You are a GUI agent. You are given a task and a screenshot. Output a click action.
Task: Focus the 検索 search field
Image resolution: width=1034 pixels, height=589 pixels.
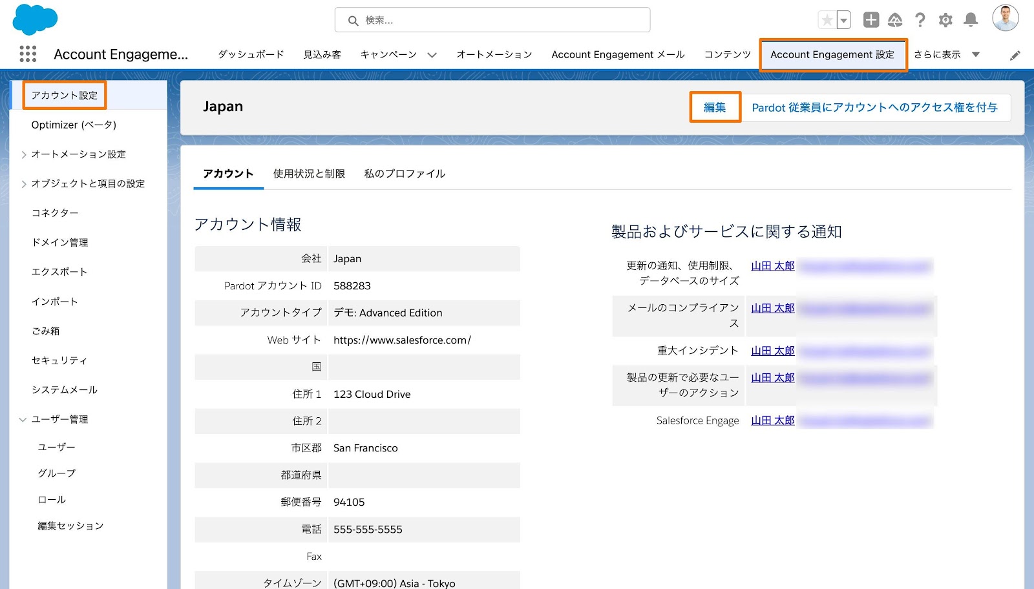pos(492,20)
